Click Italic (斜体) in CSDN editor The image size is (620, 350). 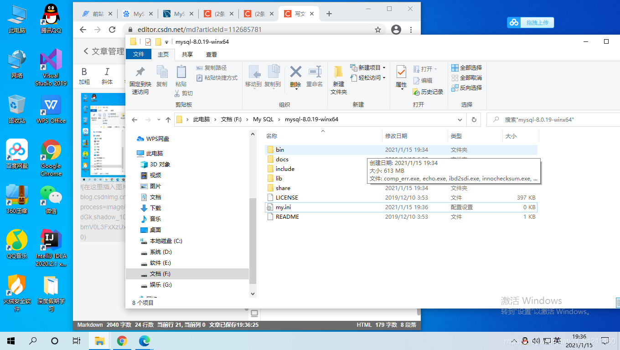click(x=107, y=76)
